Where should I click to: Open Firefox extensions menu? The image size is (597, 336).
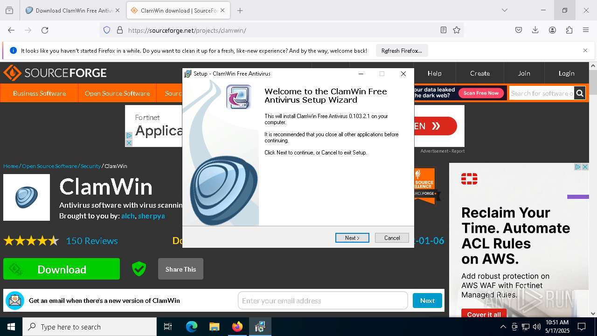569,30
